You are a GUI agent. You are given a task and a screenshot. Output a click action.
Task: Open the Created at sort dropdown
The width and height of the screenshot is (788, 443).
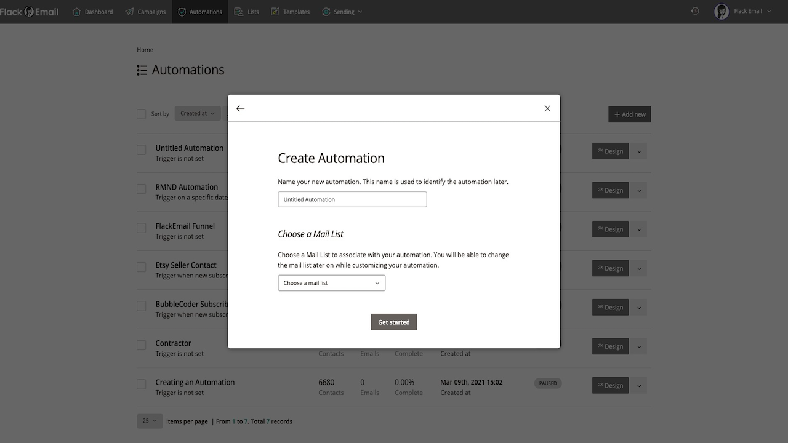[198, 113]
